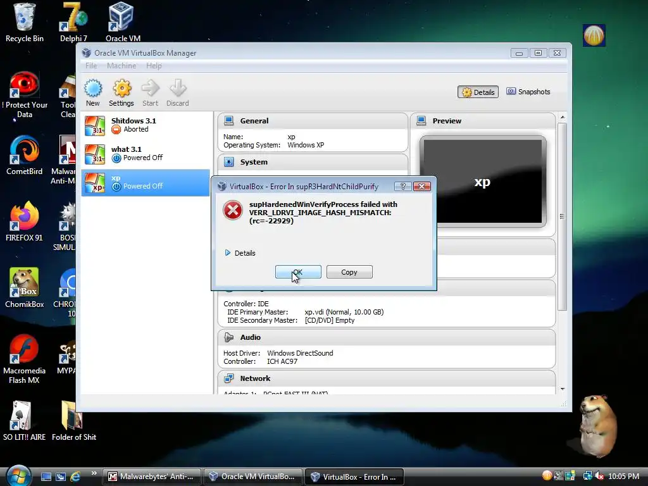Switch to Oracle VM VirtualBox taskbar button
Image resolution: width=648 pixels, height=486 pixels.
pos(252,477)
